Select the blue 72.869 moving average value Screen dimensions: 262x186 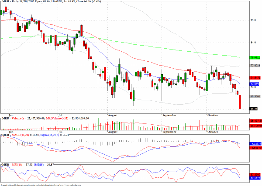(254, 84)
